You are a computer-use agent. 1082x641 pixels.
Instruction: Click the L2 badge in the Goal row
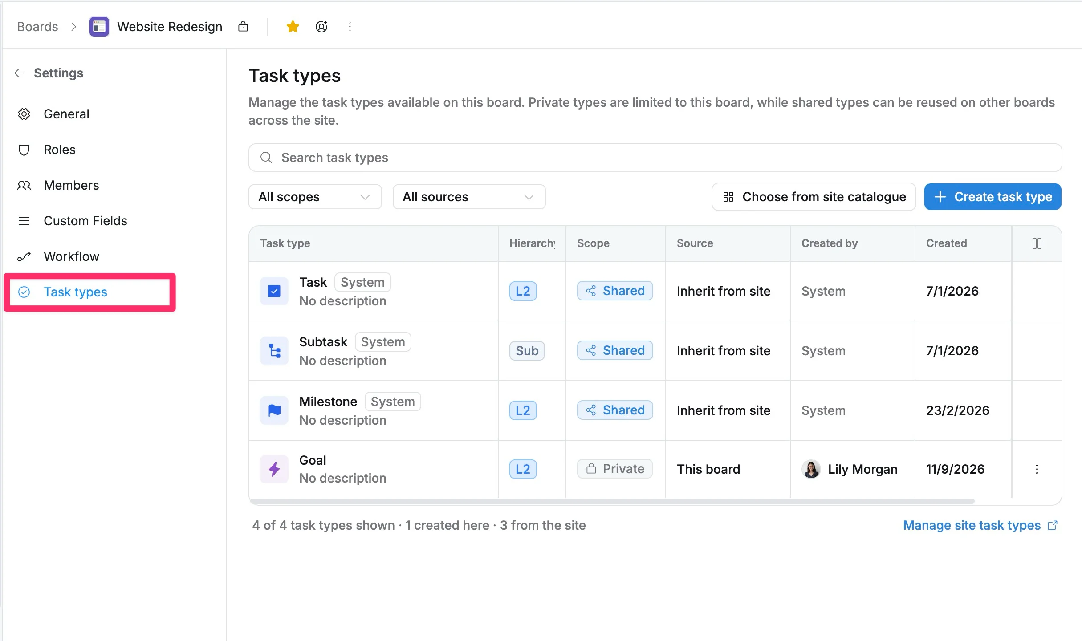click(523, 469)
